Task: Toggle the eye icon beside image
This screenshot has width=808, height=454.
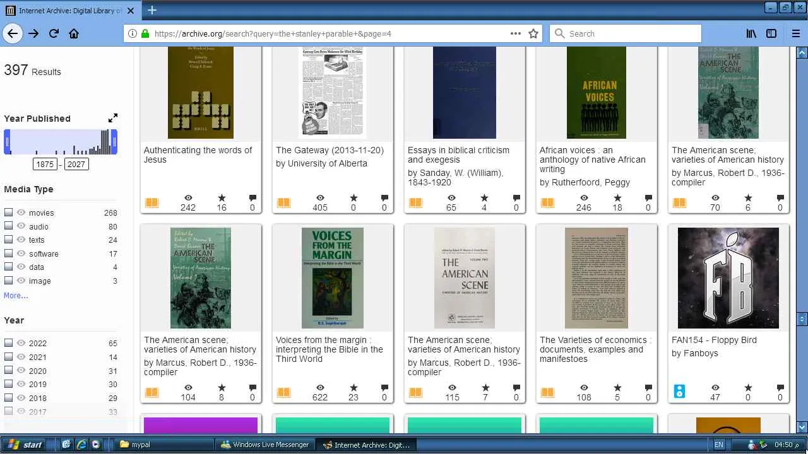Action: (x=21, y=281)
